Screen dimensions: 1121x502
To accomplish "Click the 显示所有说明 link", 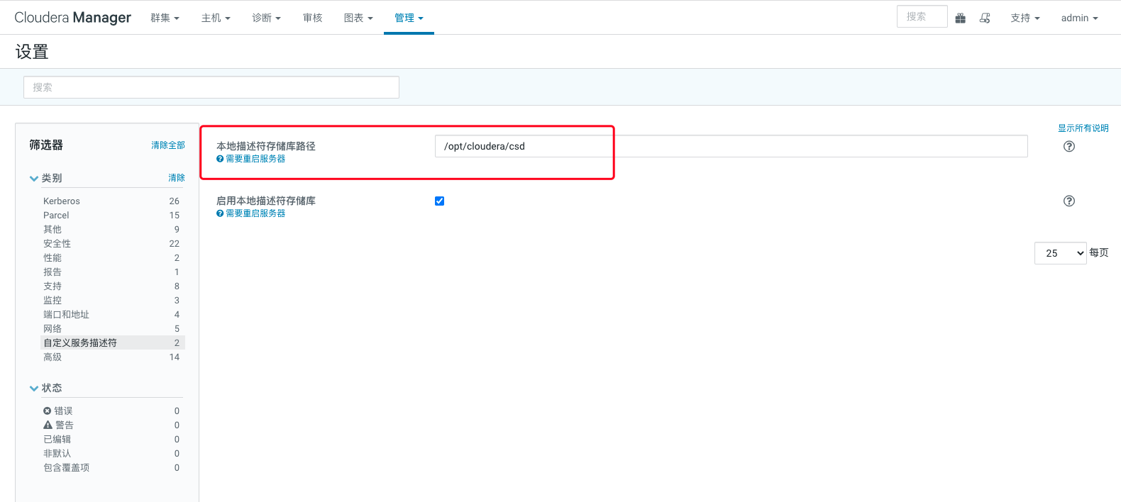I will tap(1083, 128).
